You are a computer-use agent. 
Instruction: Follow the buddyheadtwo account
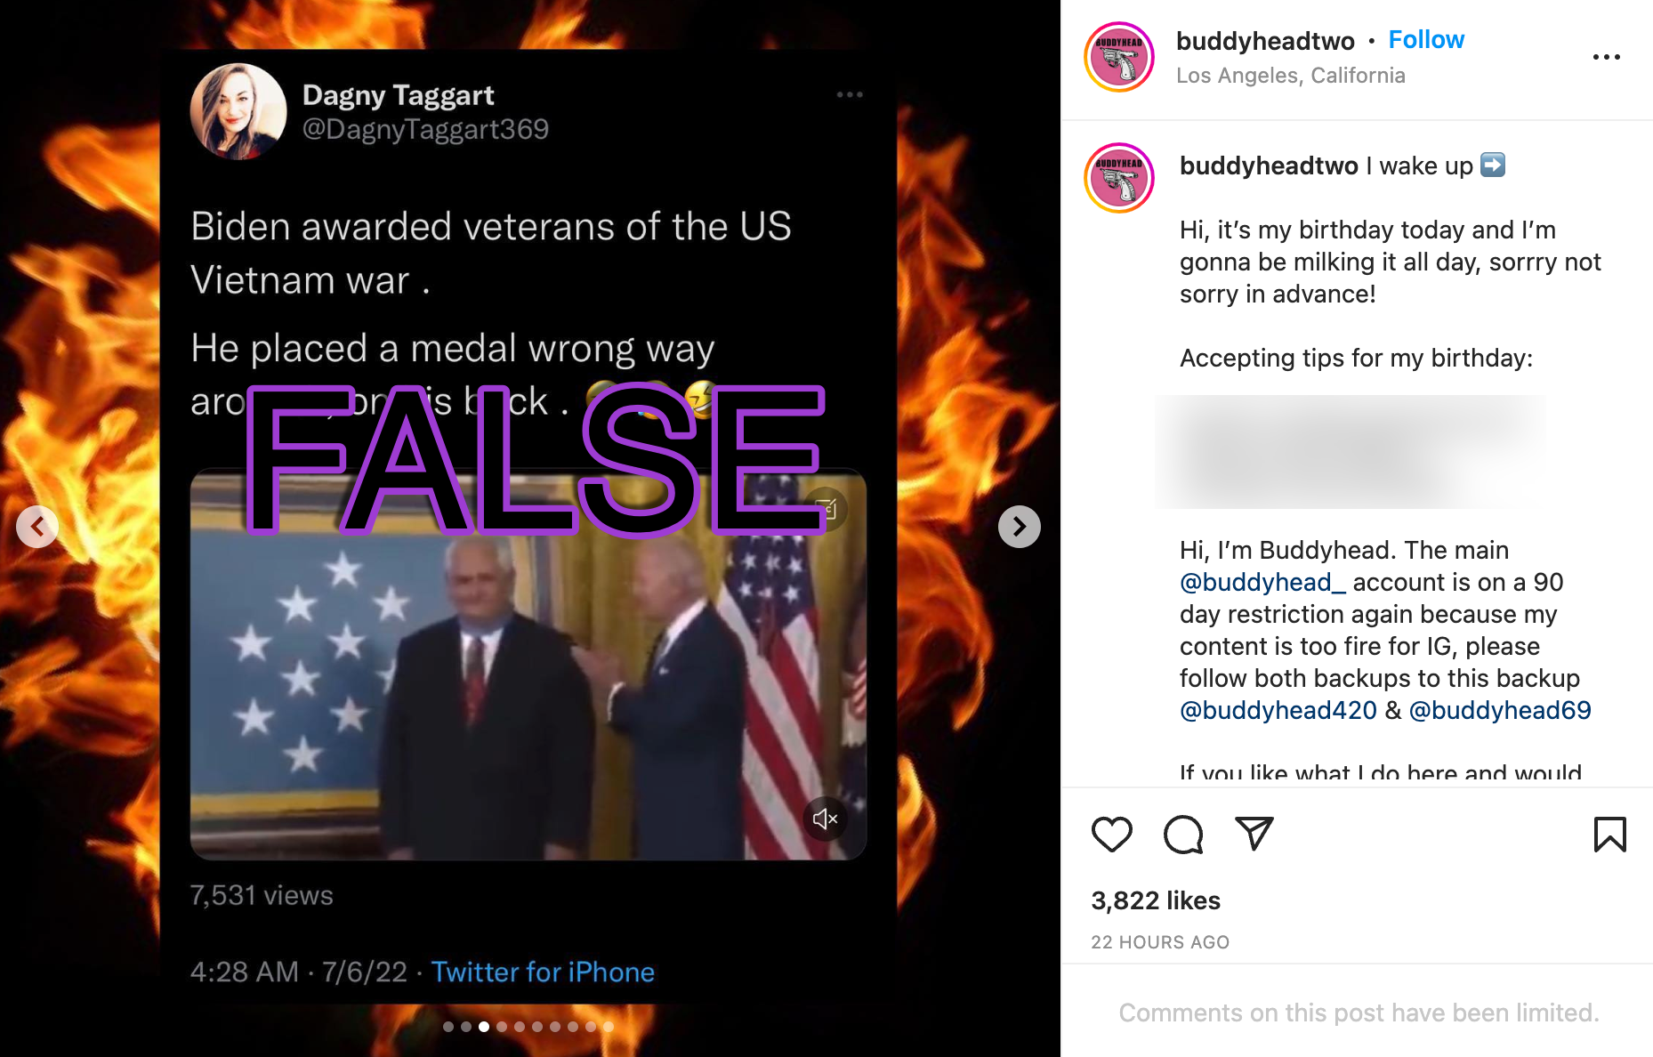[x=1426, y=40]
